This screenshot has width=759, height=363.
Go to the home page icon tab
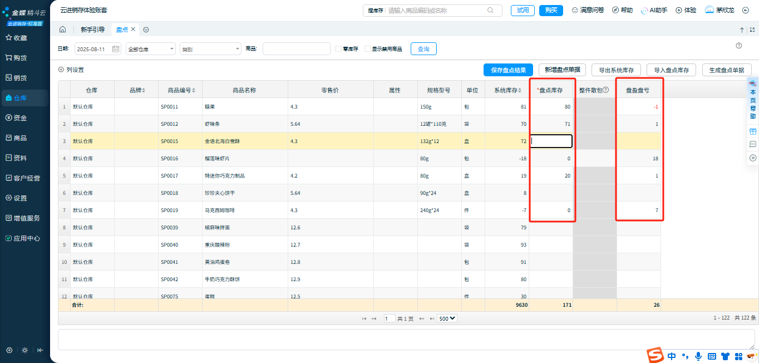[62, 30]
